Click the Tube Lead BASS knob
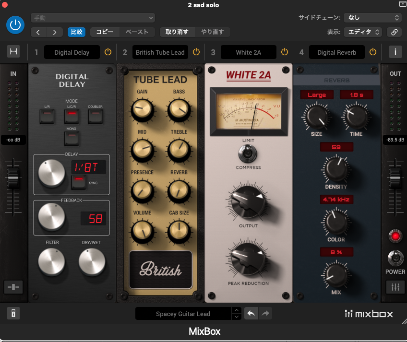The image size is (407, 342). pyautogui.click(x=179, y=110)
